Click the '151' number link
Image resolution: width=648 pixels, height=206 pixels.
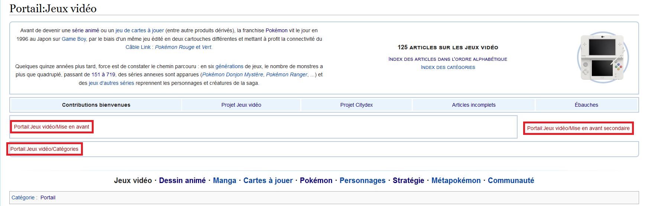coord(96,74)
